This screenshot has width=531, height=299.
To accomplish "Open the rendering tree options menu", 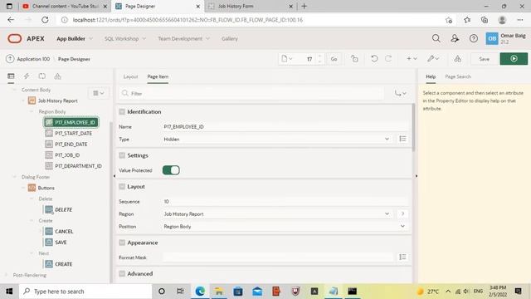I will (99, 93).
